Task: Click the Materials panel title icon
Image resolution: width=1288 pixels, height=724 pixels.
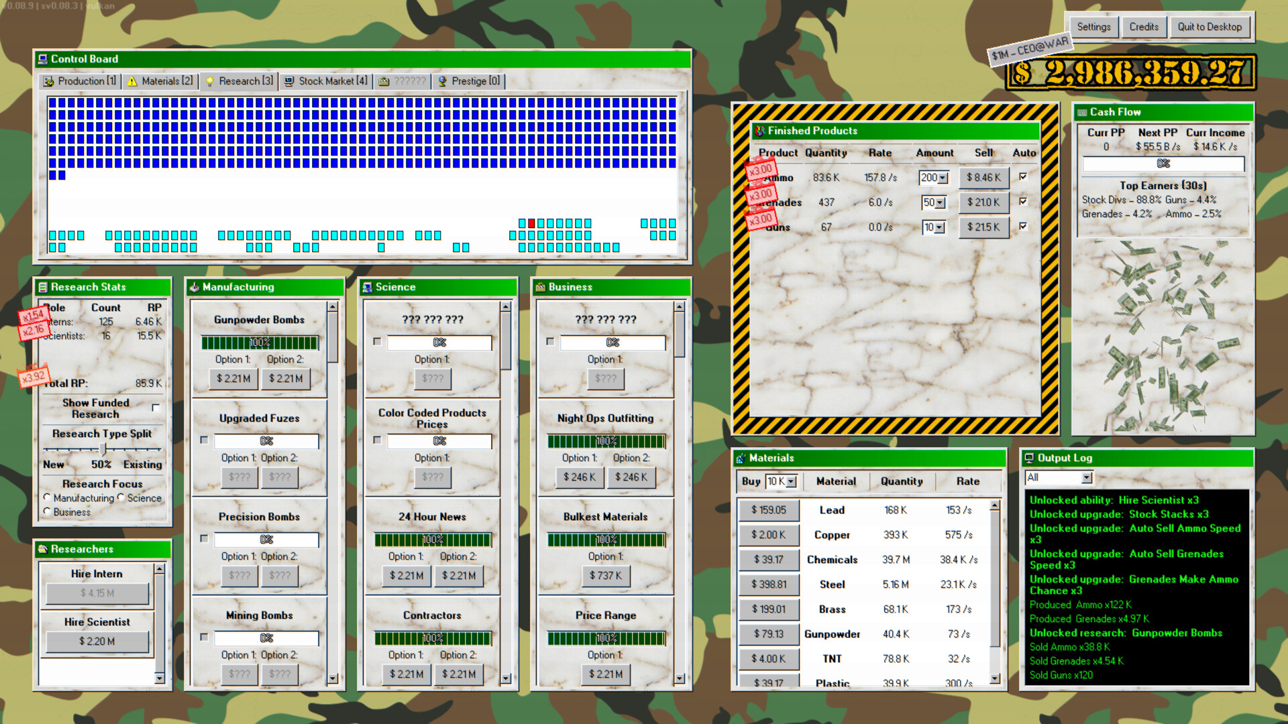Action: tap(741, 458)
